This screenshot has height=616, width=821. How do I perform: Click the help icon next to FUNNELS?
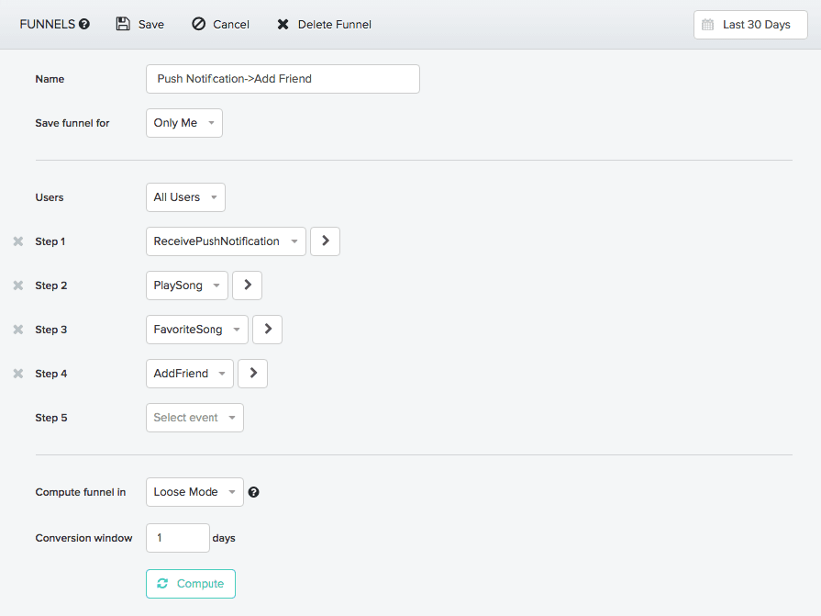(x=84, y=25)
